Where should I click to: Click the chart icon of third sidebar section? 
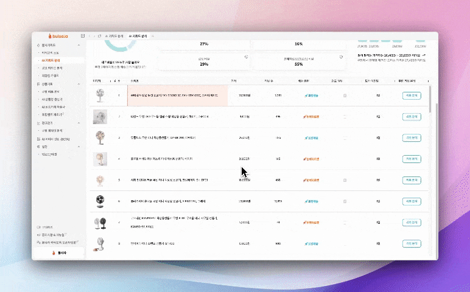(x=38, y=123)
